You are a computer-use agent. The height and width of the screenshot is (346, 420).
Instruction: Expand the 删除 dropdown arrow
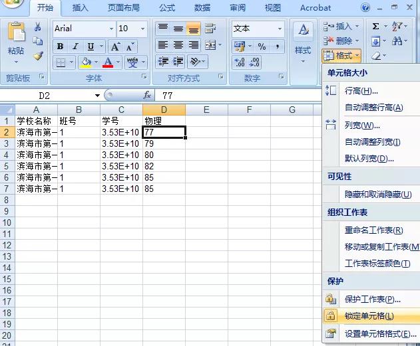tap(357, 41)
